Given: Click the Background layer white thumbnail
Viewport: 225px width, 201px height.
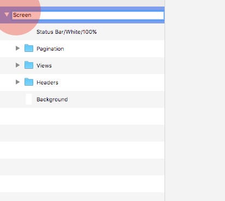Looking at the screenshot, I should point(29,99).
